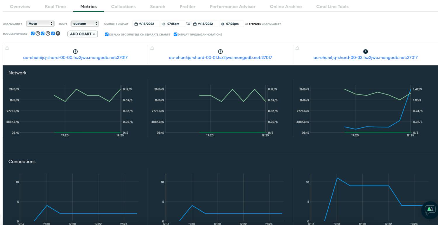Click the 1 MINUTE granularity text
438x225 pixels.
255,24
